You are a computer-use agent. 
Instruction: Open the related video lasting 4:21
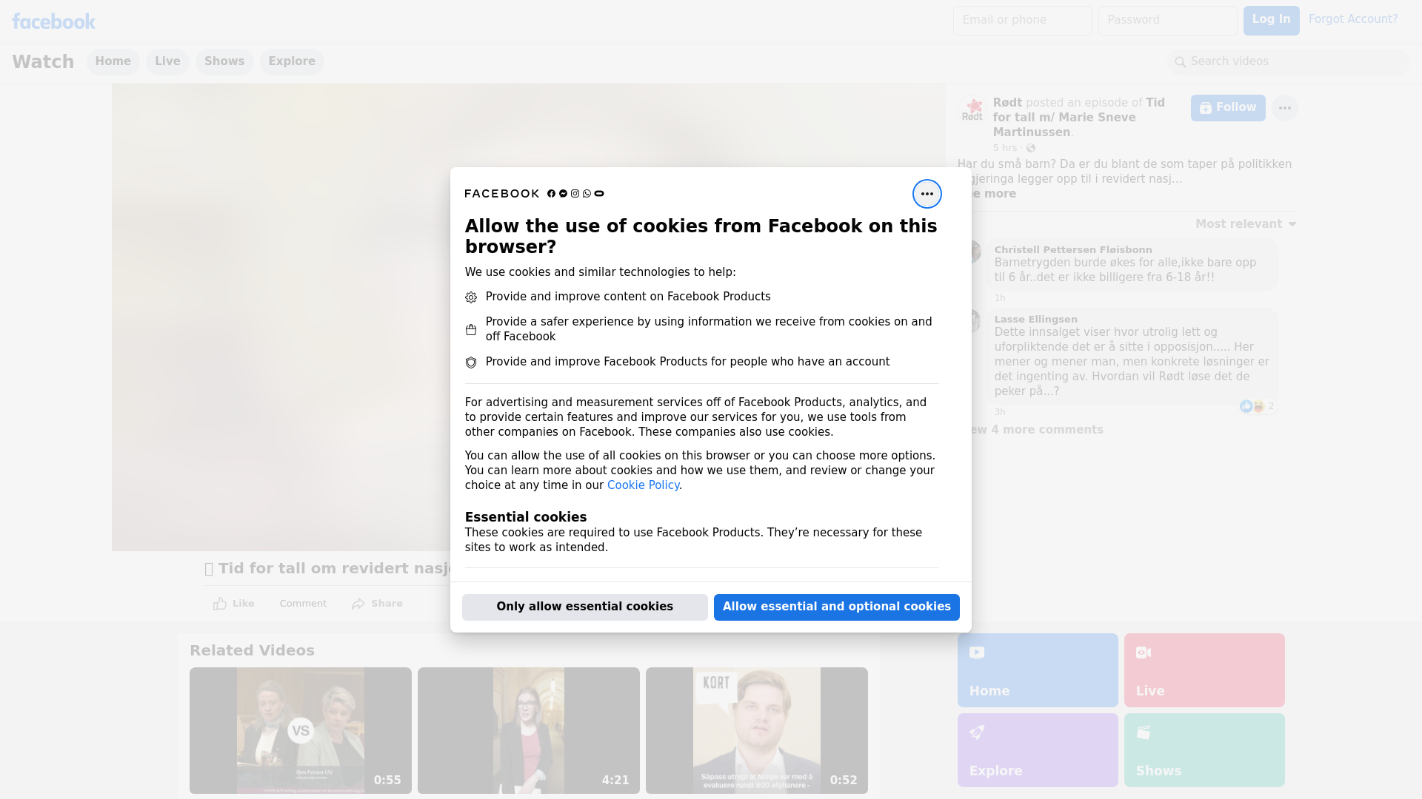(528, 730)
